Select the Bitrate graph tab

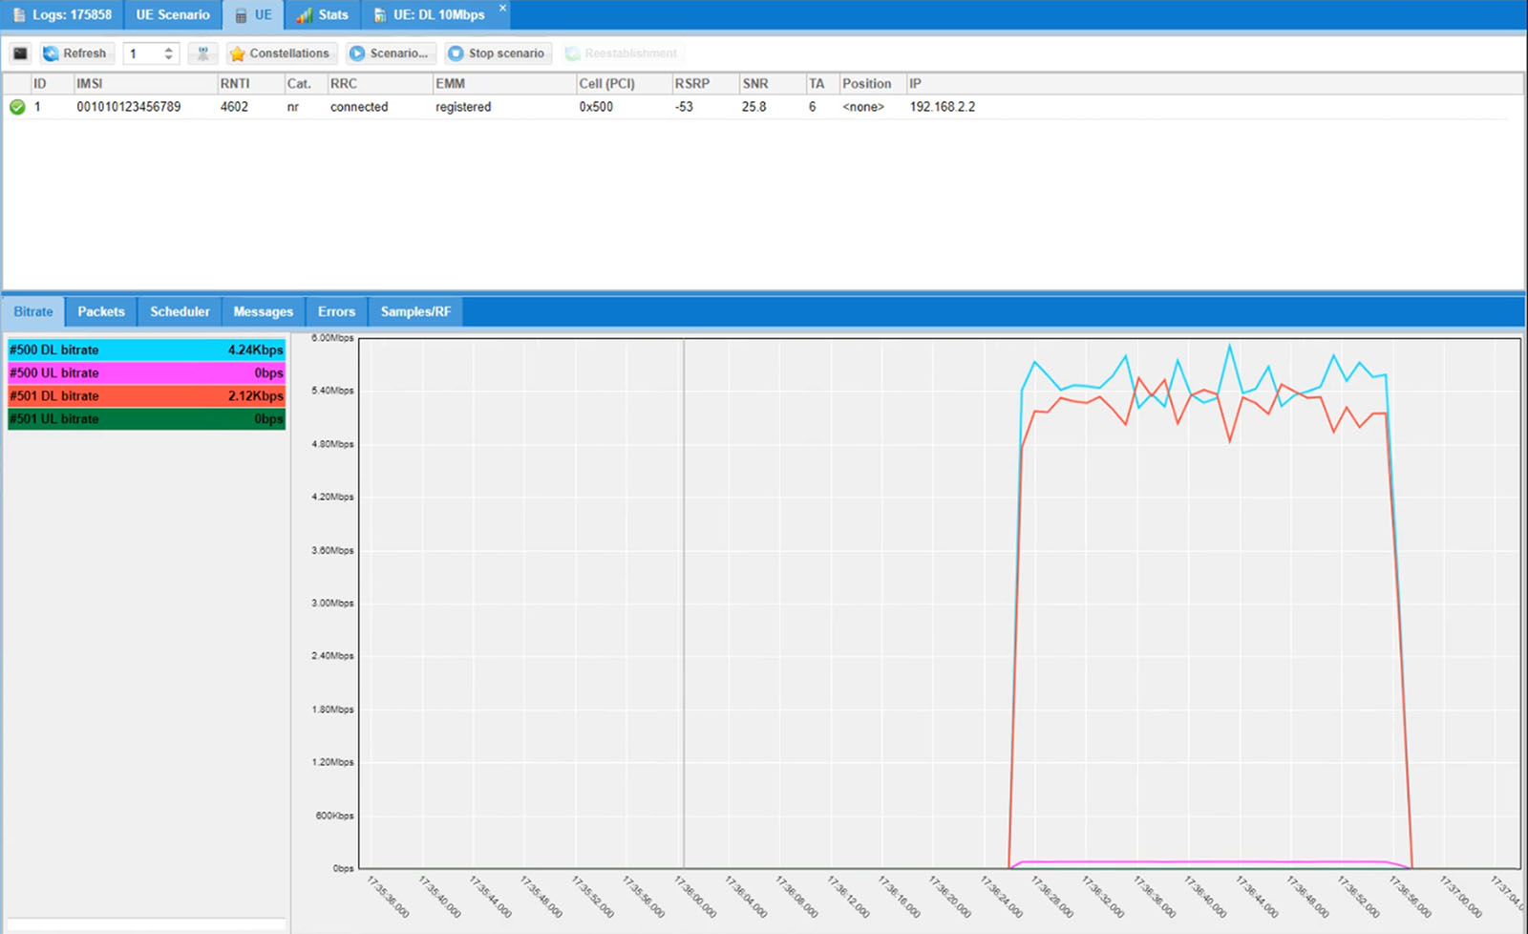point(33,311)
